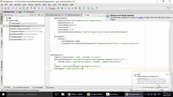Click the Paste toolbar icon
The height and width of the screenshot is (97, 173).
[27, 8]
